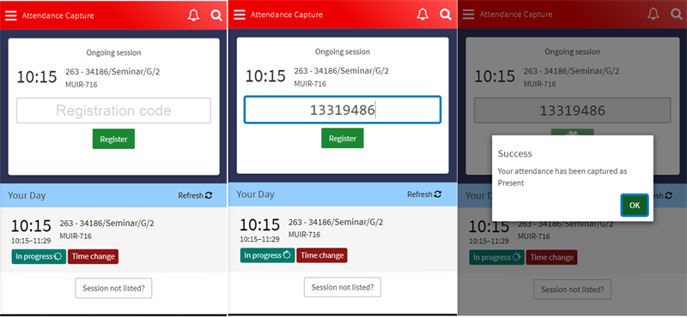This screenshot has width=687, height=317.
Task: Click the empty Registration code field
Action: [113, 111]
